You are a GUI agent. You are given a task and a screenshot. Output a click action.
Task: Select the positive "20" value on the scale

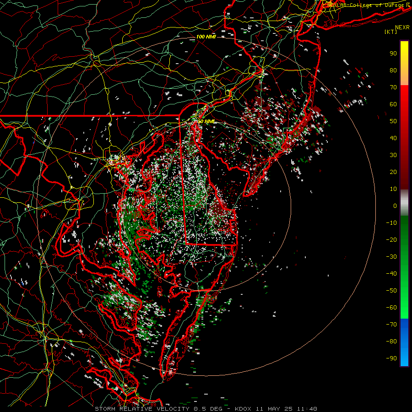393,172
